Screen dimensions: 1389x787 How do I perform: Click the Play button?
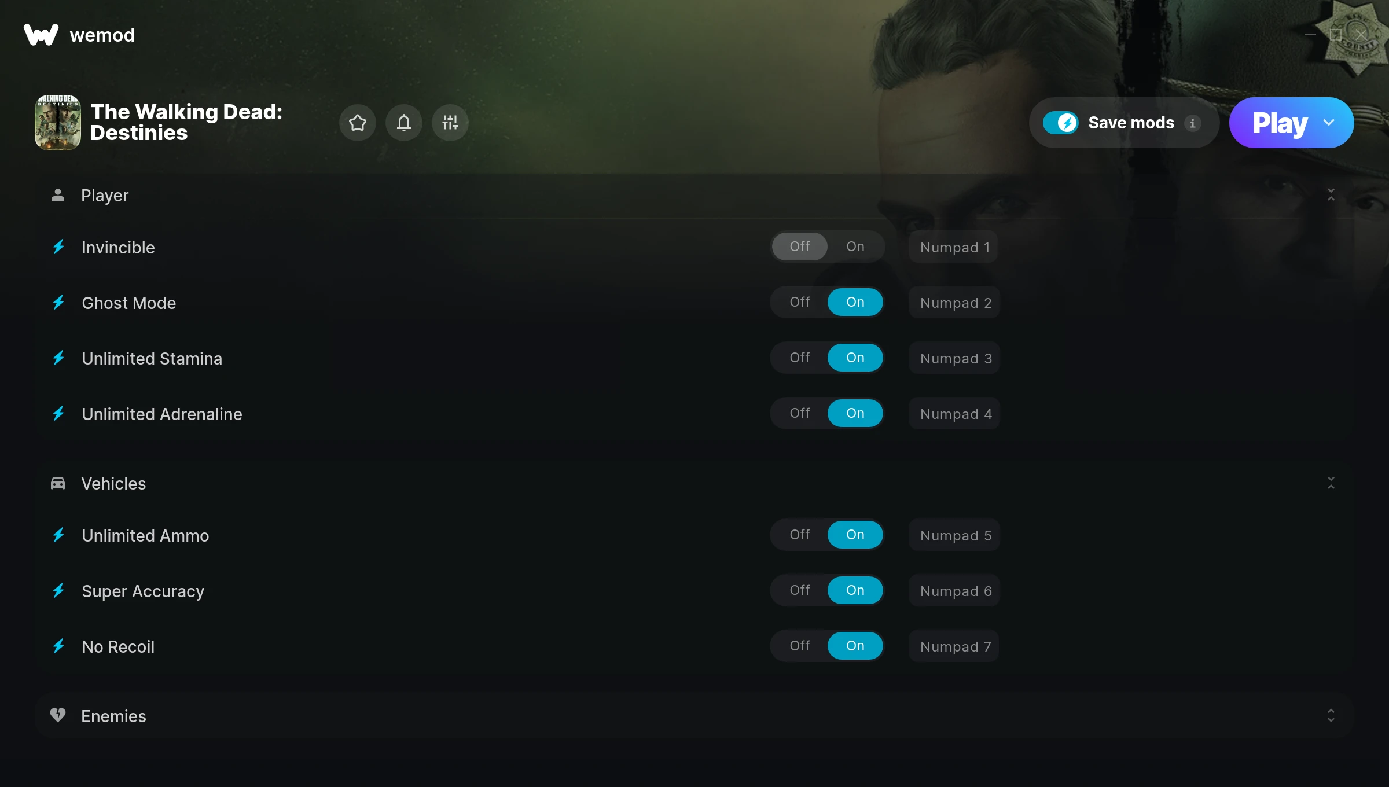[x=1280, y=123]
